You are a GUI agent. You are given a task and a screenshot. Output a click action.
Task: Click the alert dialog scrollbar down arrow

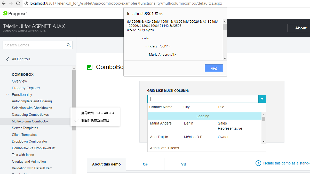(x=225, y=58)
